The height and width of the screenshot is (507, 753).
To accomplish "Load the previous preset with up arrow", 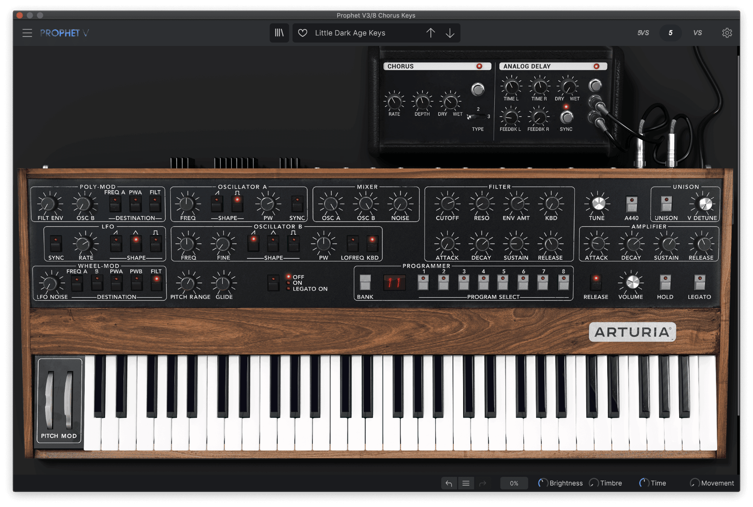I will tap(430, 33).
